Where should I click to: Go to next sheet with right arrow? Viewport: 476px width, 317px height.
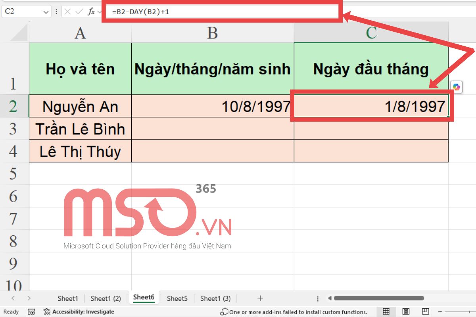(x=29, y=298)
